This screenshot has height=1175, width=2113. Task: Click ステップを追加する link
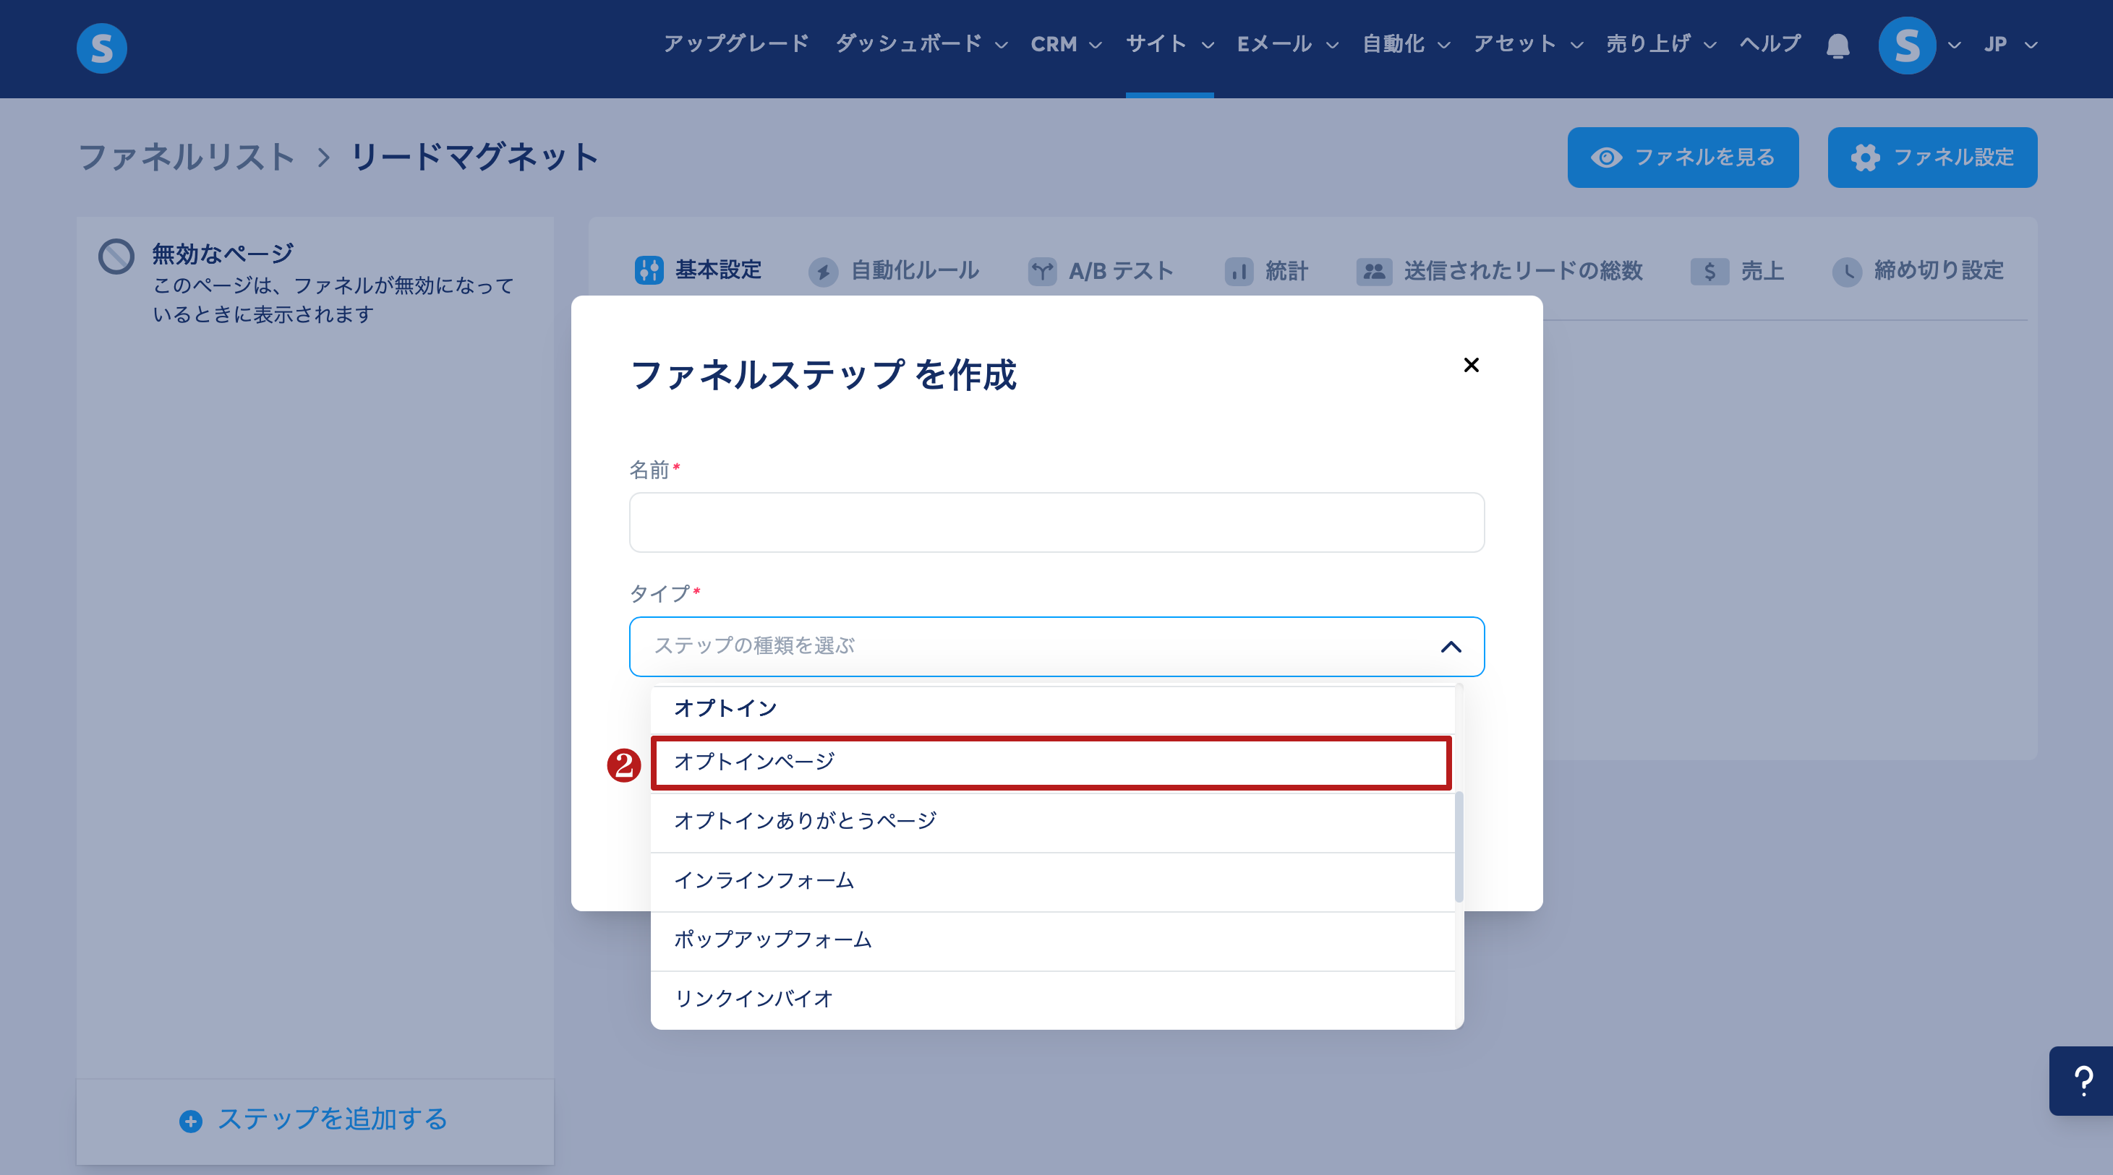(314, 1119)
